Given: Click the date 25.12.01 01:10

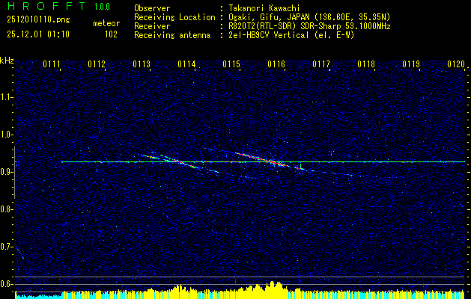Looking at the screenshot, I should [38, 34].
